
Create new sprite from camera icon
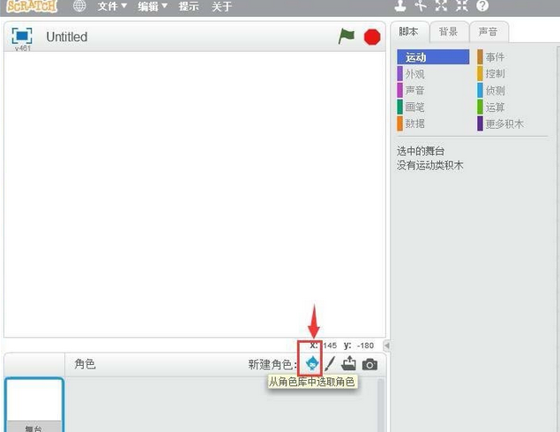[370, 364]
